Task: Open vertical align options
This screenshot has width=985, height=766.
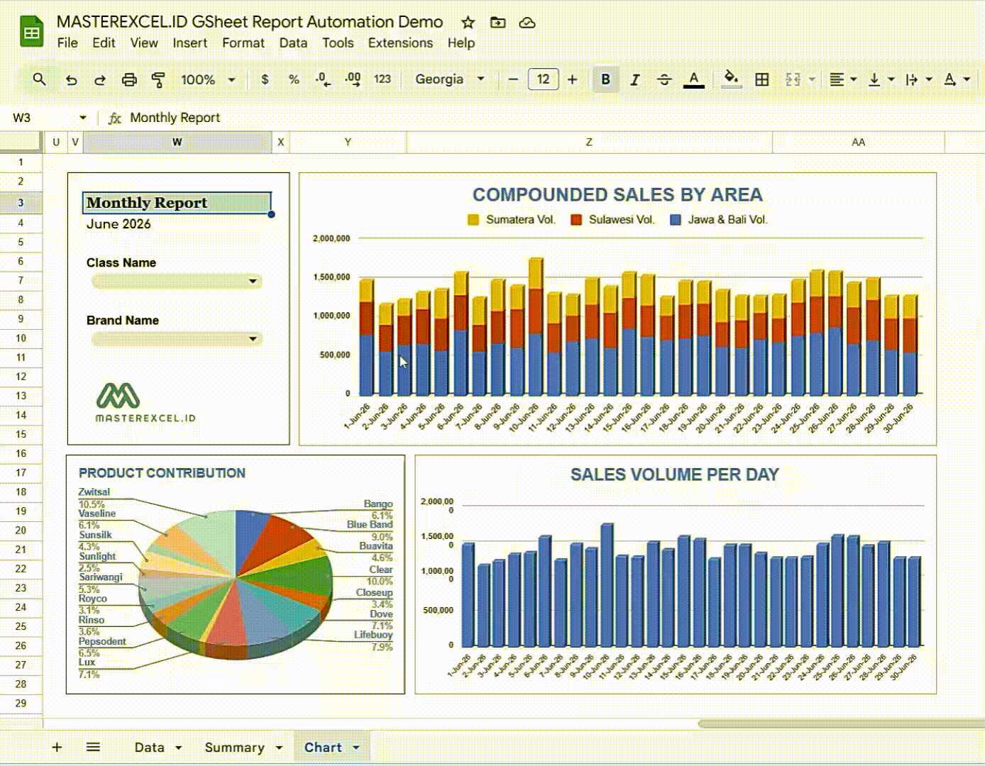Action: point(881,79)
